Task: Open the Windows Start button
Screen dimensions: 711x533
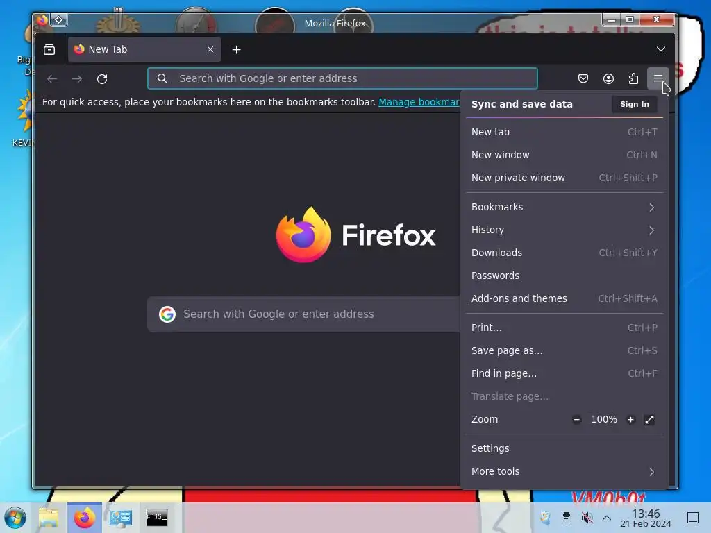Action: coord(15,518)
